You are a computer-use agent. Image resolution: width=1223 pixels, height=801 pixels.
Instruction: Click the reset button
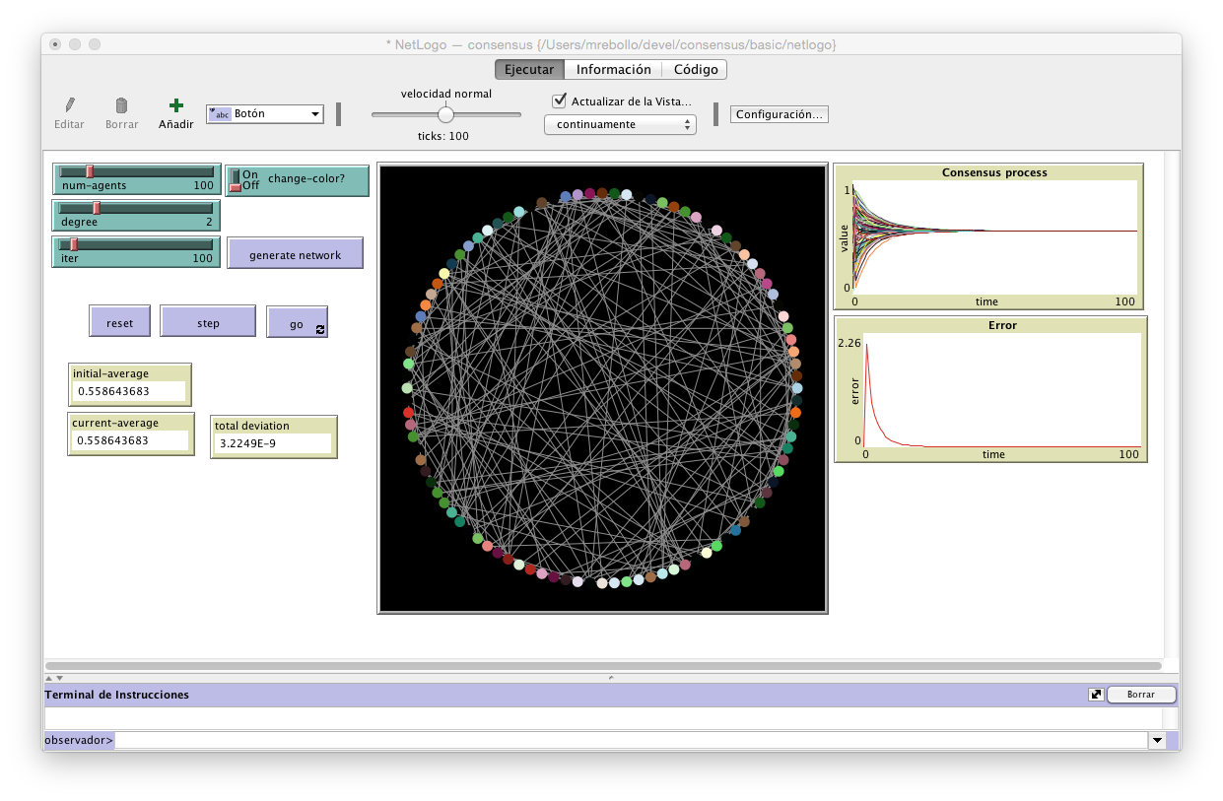pyautogui.click(x=119, y=322)
